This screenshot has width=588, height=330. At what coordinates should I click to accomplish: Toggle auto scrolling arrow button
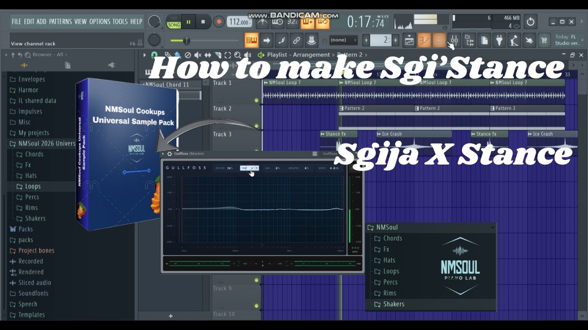click(x=266, y=40)
